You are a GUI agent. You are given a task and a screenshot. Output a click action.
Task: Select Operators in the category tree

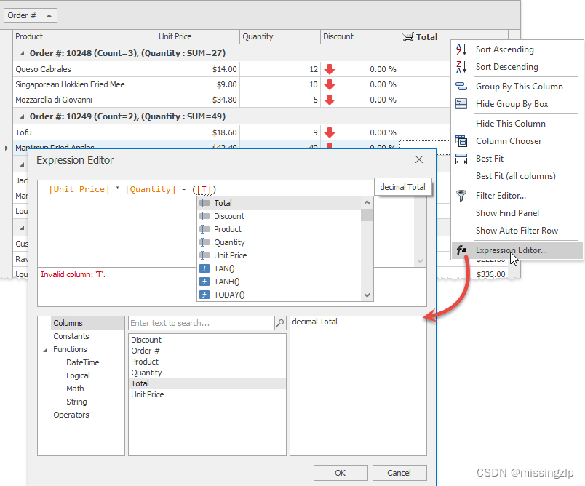click(71, 415)
